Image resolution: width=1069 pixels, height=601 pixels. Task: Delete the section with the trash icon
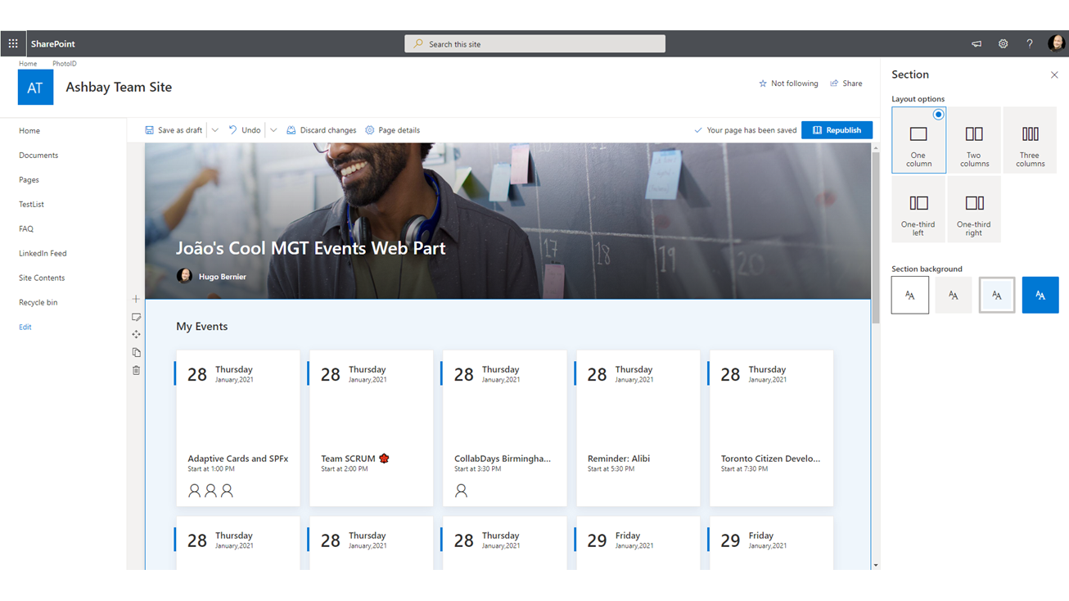(x=136, y=371)
